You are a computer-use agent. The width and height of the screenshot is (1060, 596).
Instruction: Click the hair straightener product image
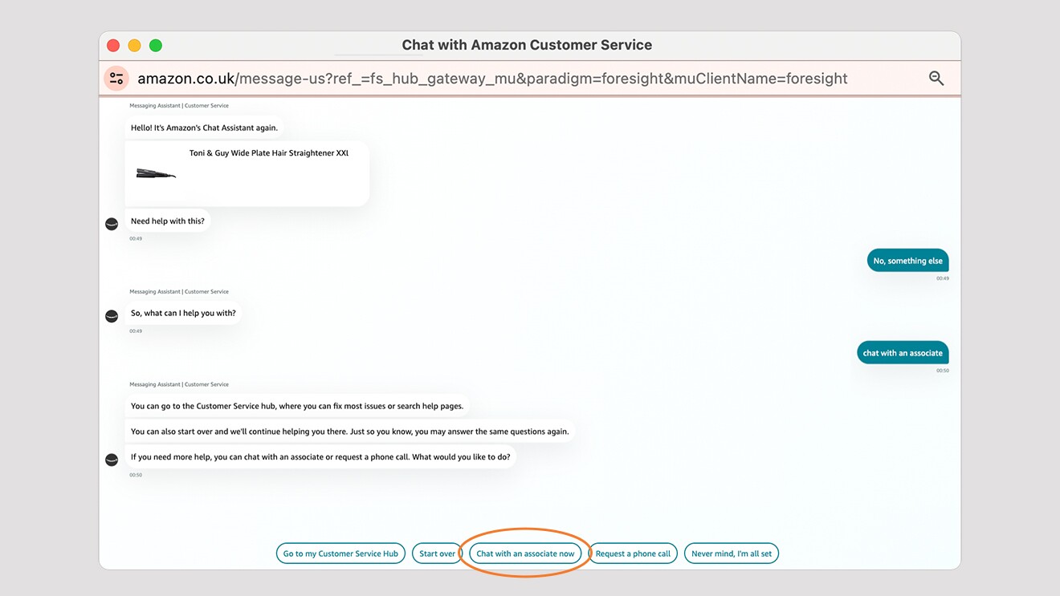pos(156,173)
